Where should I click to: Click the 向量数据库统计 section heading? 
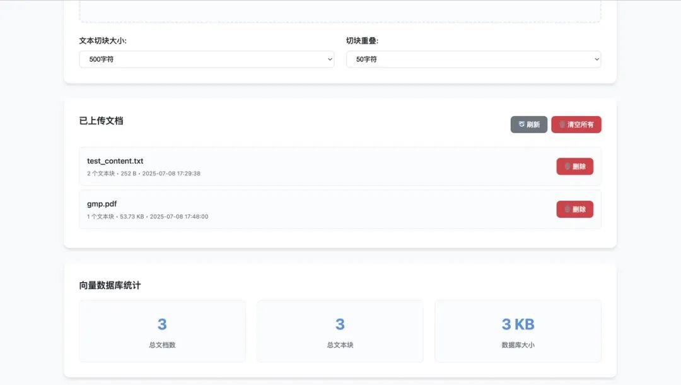pyautogui.click(x=110, y=285)
